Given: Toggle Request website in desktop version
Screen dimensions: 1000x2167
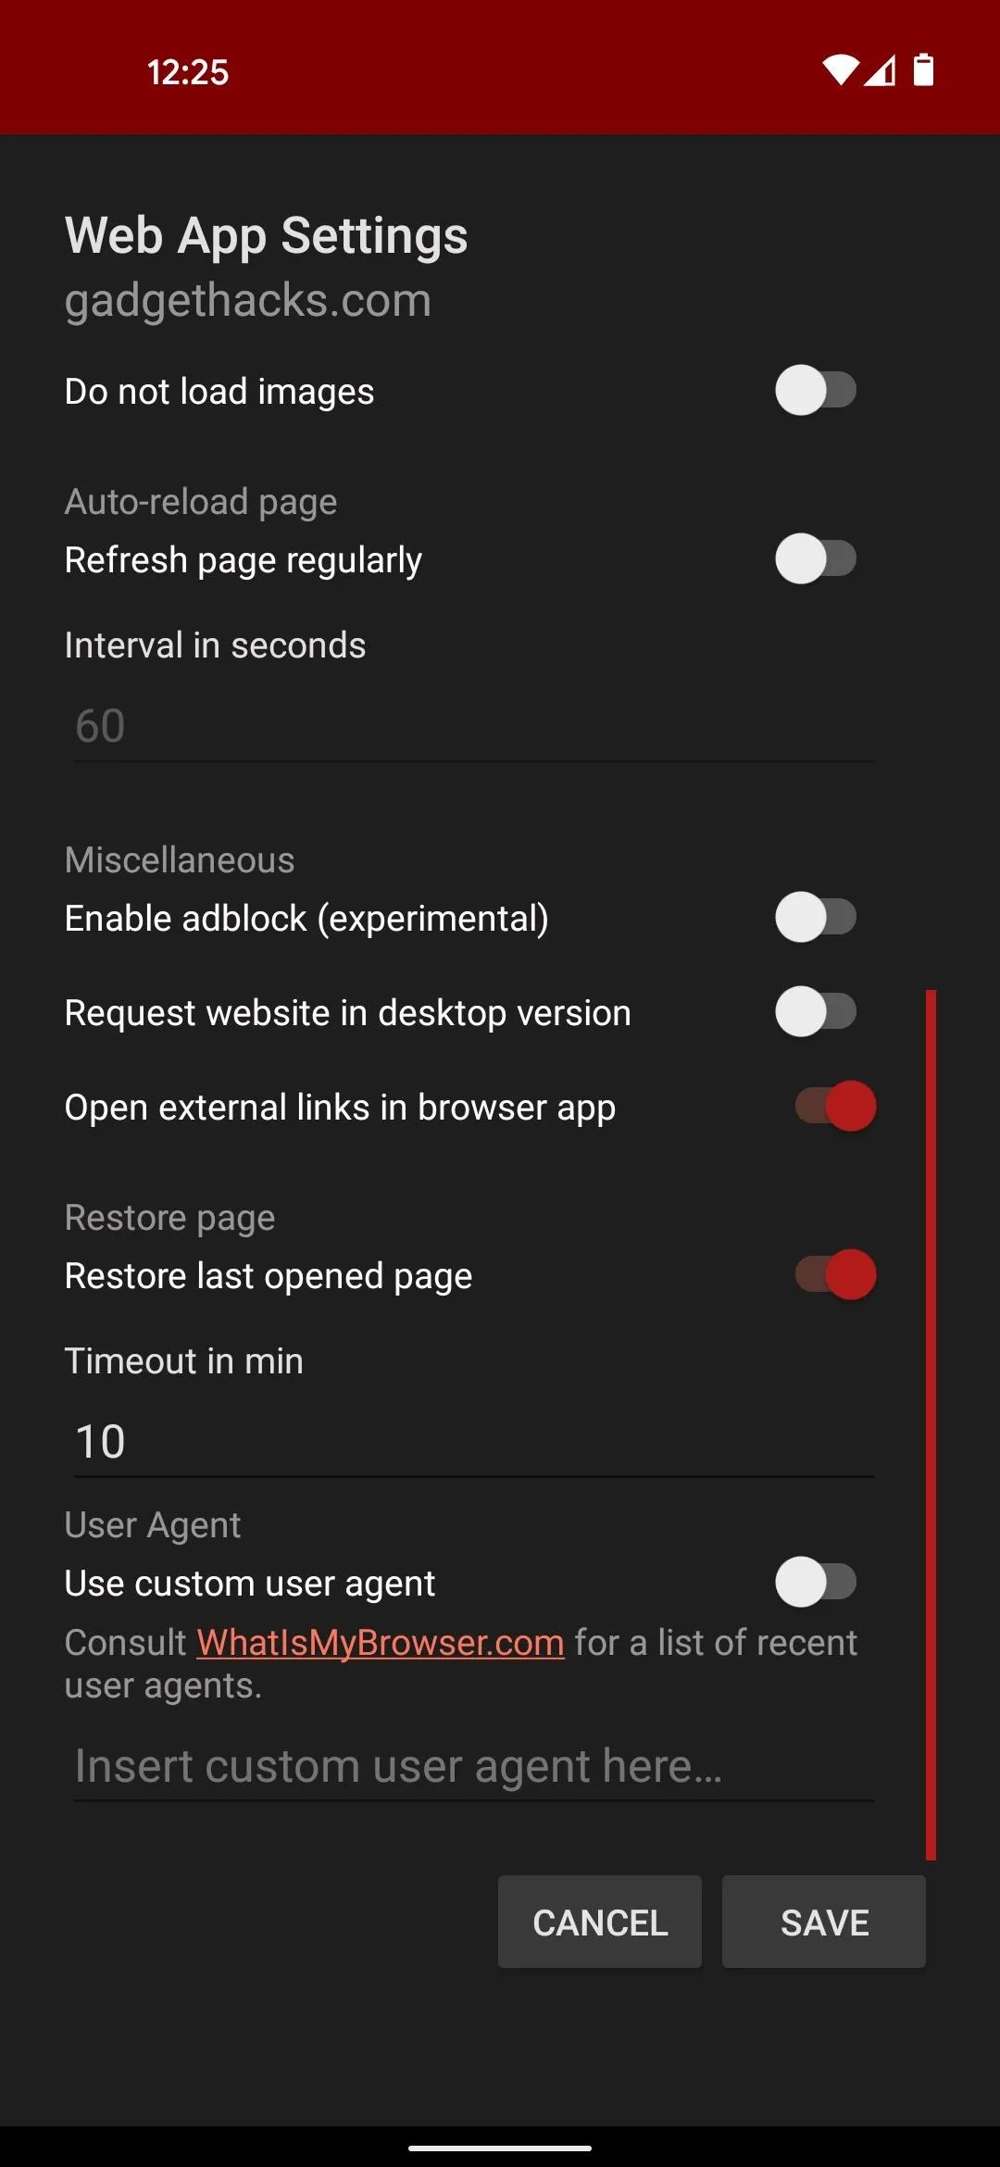Looking at the screenshot, I should 816,1012.
